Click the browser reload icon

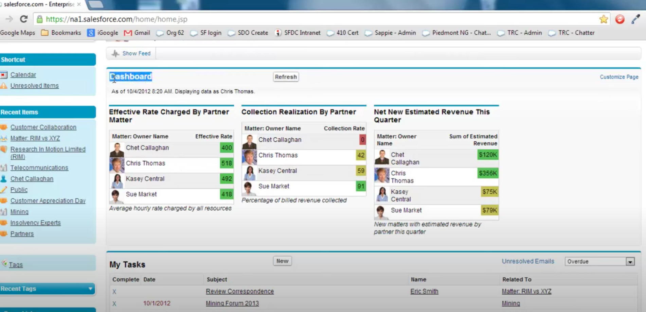23,19
